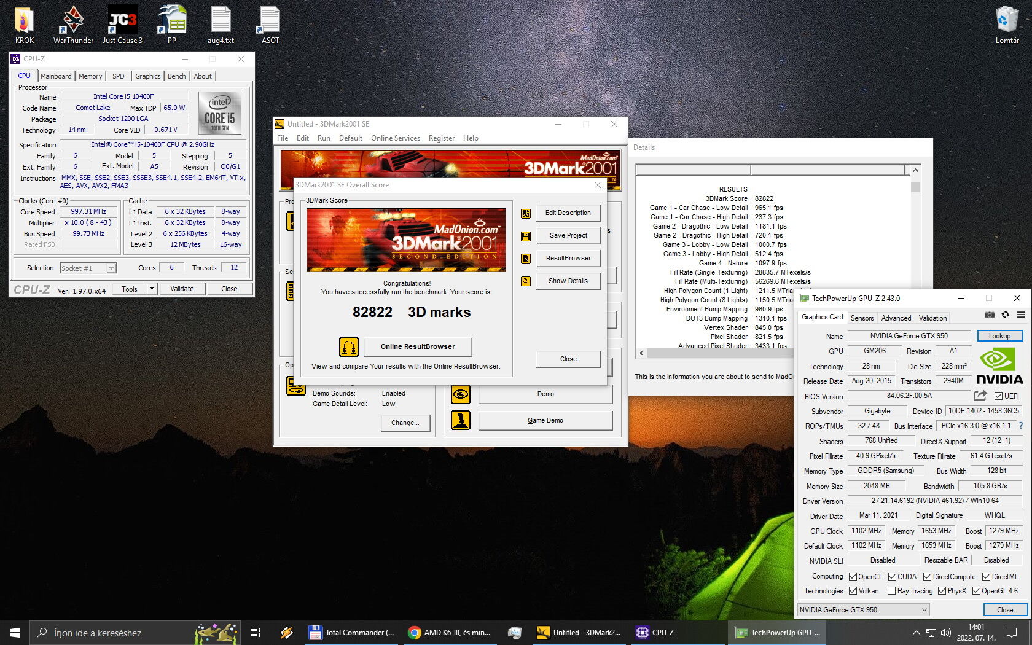Click the GPU-Z screenshot camera icon
This screenshot has width=1032, height=645.
pos(989,315)
